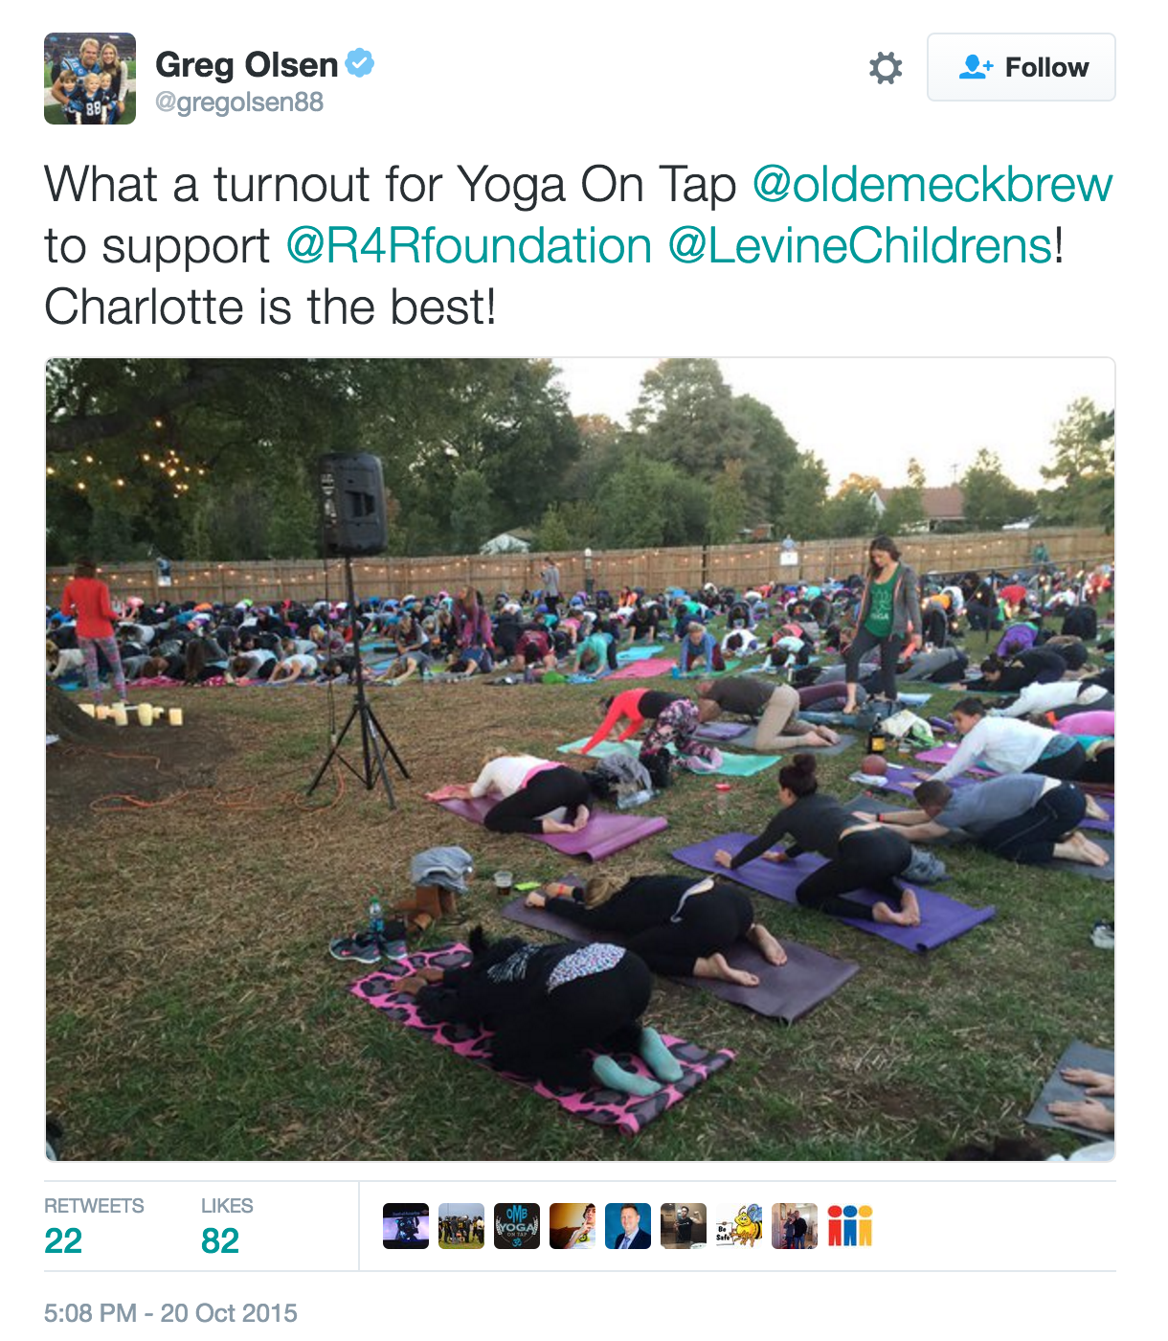The height and width of the screenshot is (1341, 1168).
Task: Select the red, blue, yellow figures avatar
Action: tap(850, 1226)
